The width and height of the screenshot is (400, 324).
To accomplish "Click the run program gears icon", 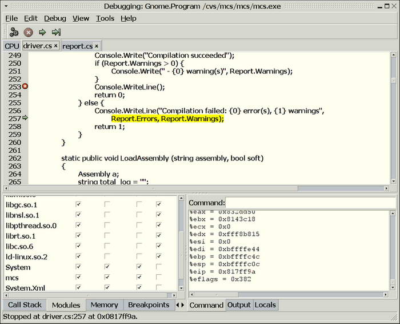I will click(x=14, y=32).
